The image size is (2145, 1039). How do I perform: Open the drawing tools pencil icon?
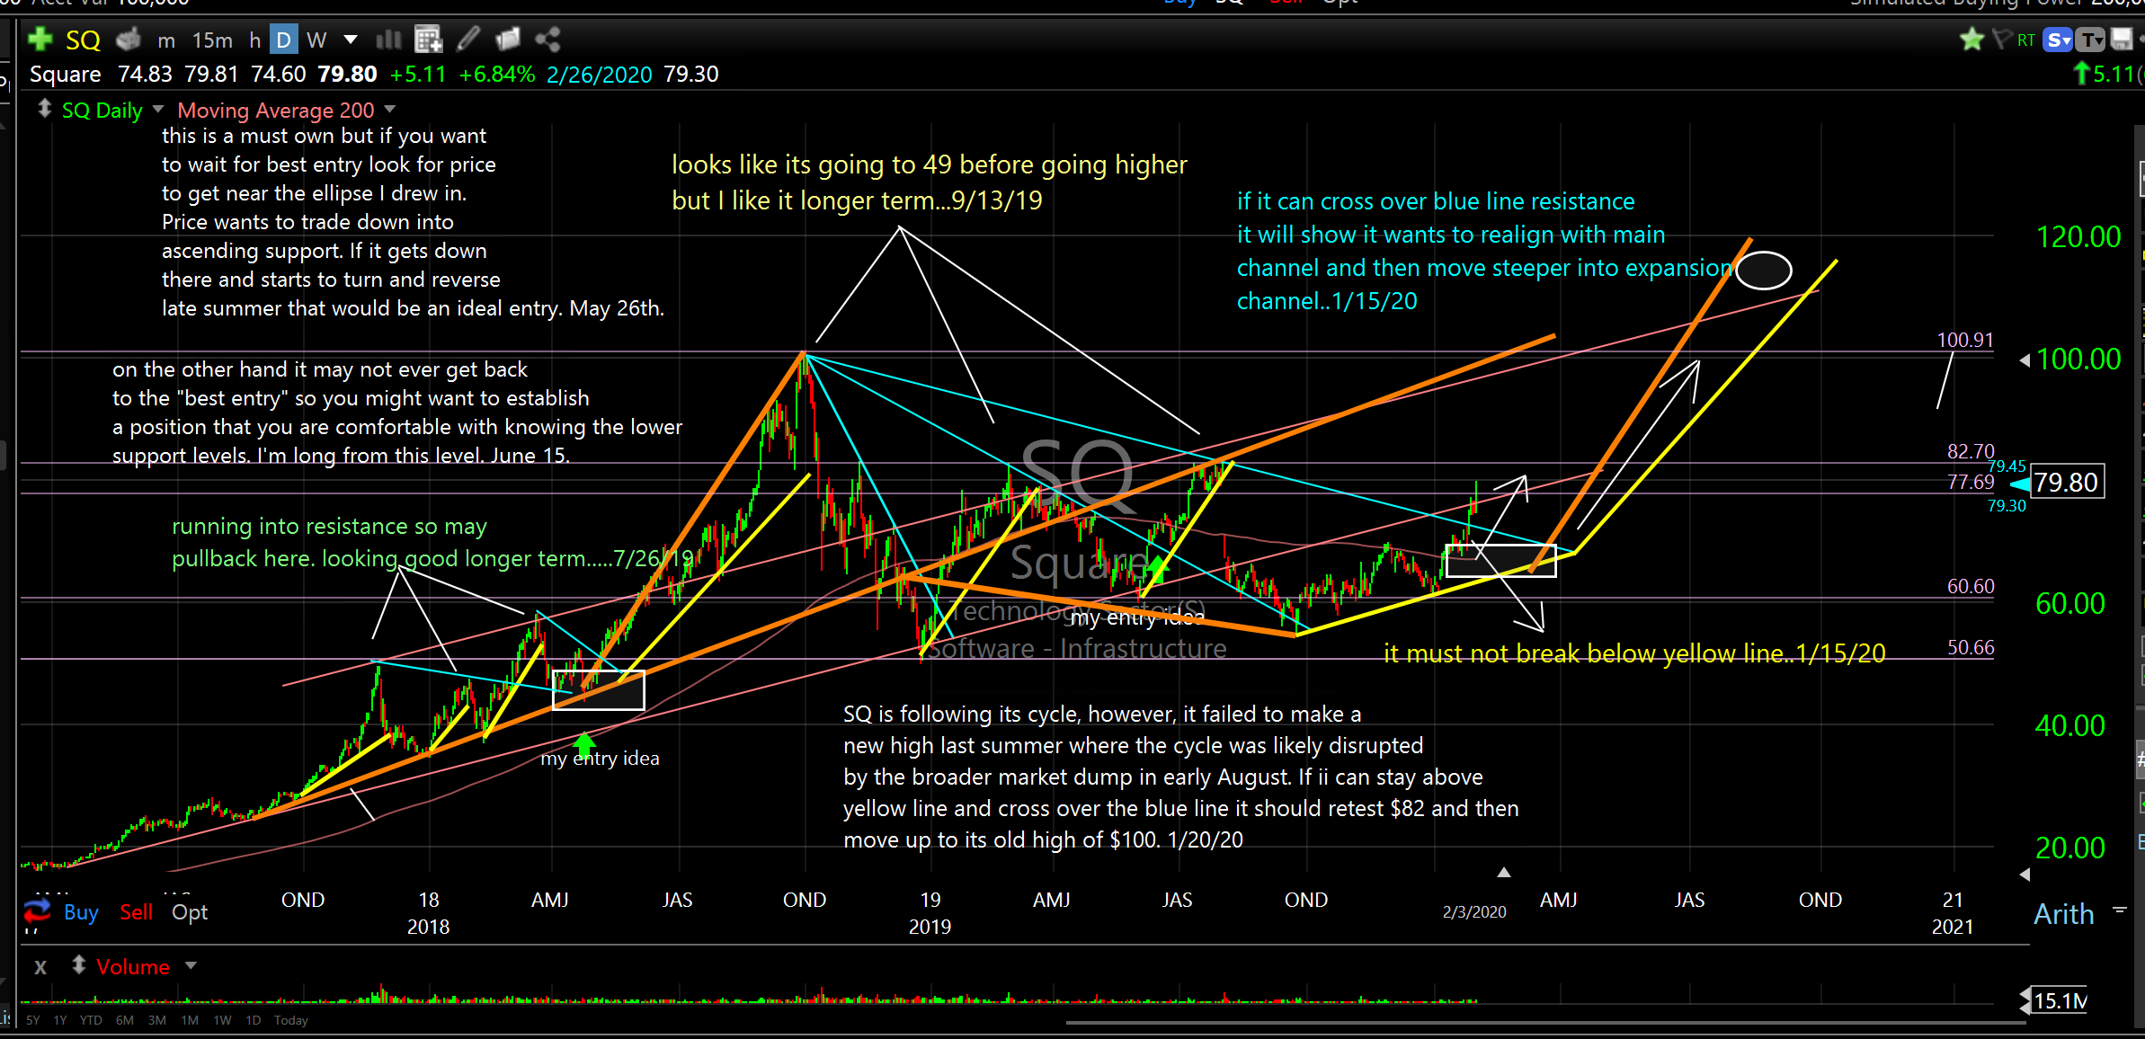pos(467,39)
